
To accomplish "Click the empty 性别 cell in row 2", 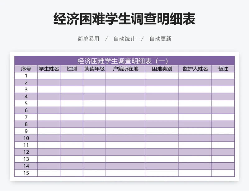I will point(72,83).
